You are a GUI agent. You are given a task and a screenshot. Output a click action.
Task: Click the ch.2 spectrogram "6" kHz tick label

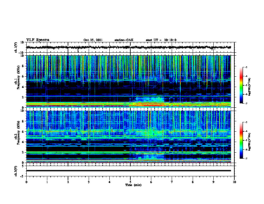pyautogui.click(x=23, y=132)
